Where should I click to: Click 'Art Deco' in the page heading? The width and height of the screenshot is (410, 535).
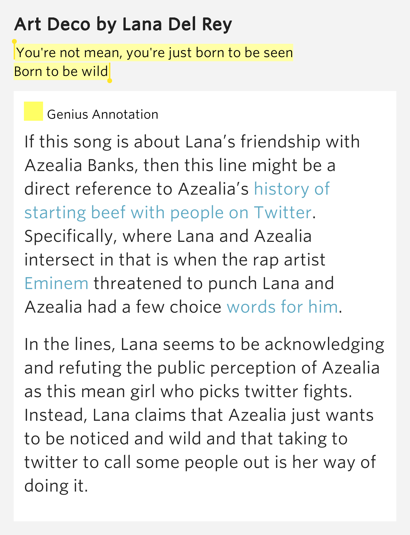coord(53,24)
